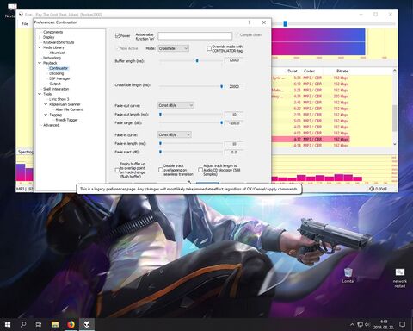Click the Automatable function 'on' field
Screen dimensions: 413x331
tap(194, 36)
